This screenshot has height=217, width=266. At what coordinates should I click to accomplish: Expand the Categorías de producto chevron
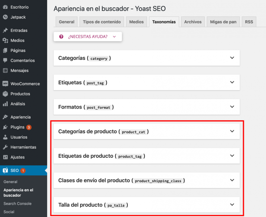232,131
